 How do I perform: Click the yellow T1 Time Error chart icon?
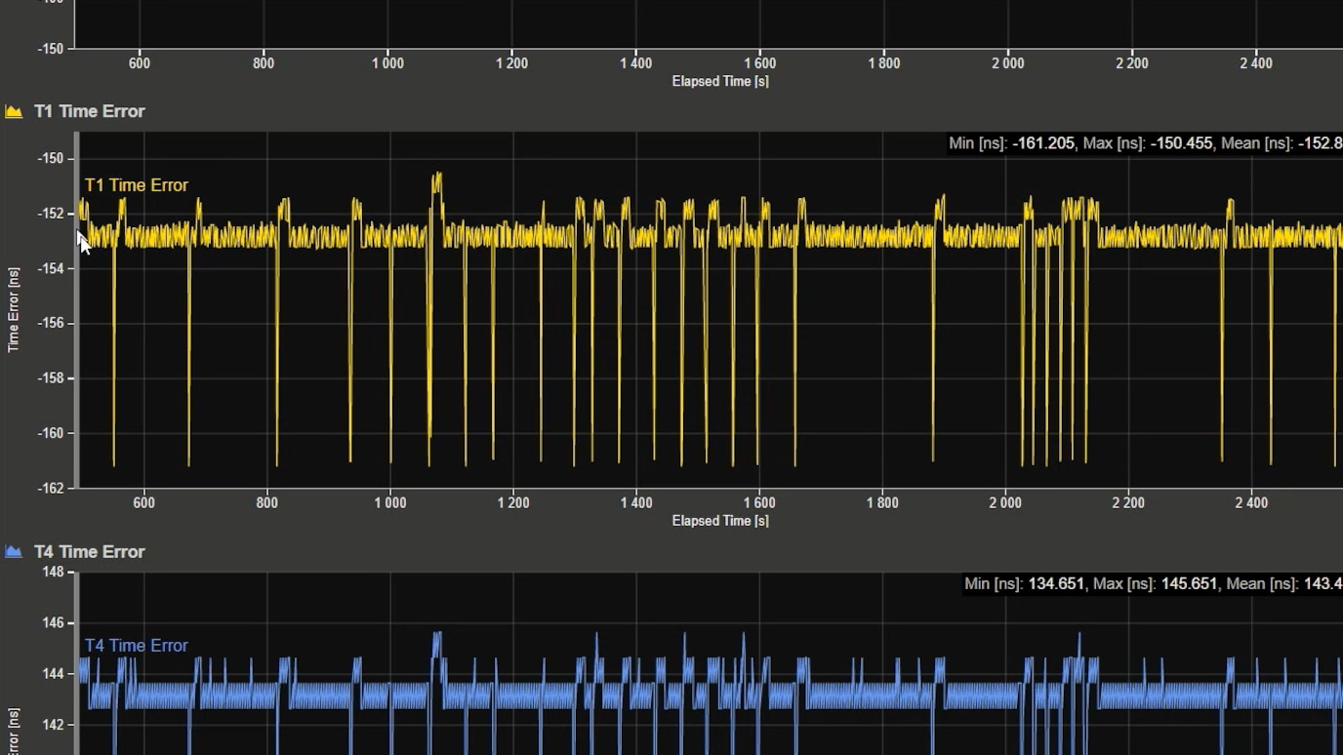coord(14,111)
